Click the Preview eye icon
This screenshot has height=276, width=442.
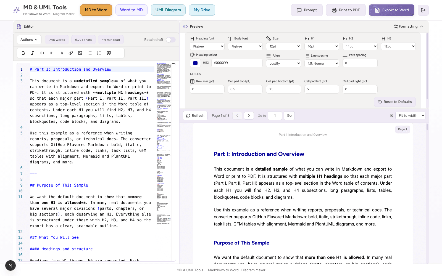tap(185, 26)
